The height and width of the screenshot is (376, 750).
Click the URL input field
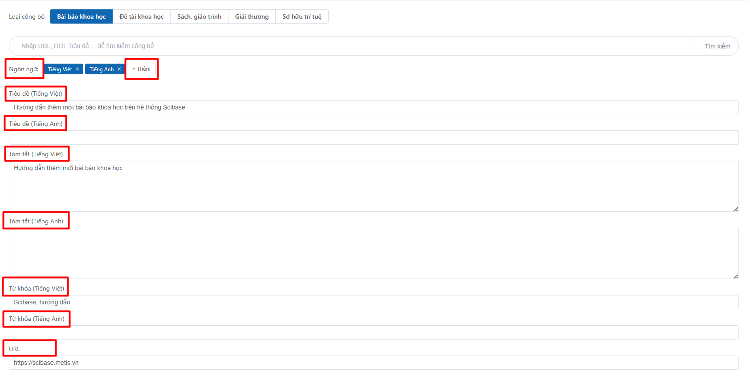pos(373,363)
